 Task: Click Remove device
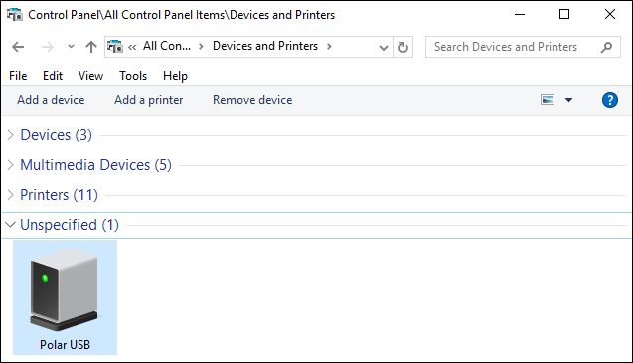[x=252, y=100]
